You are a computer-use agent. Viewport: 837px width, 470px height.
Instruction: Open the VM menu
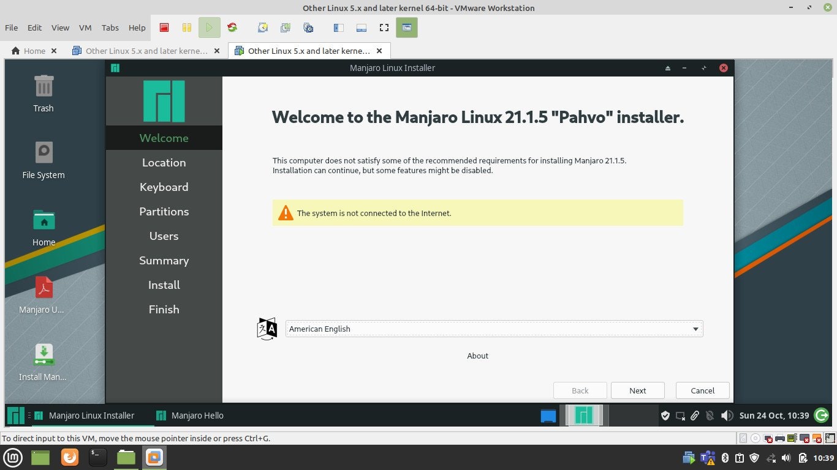tap(85, 28)
